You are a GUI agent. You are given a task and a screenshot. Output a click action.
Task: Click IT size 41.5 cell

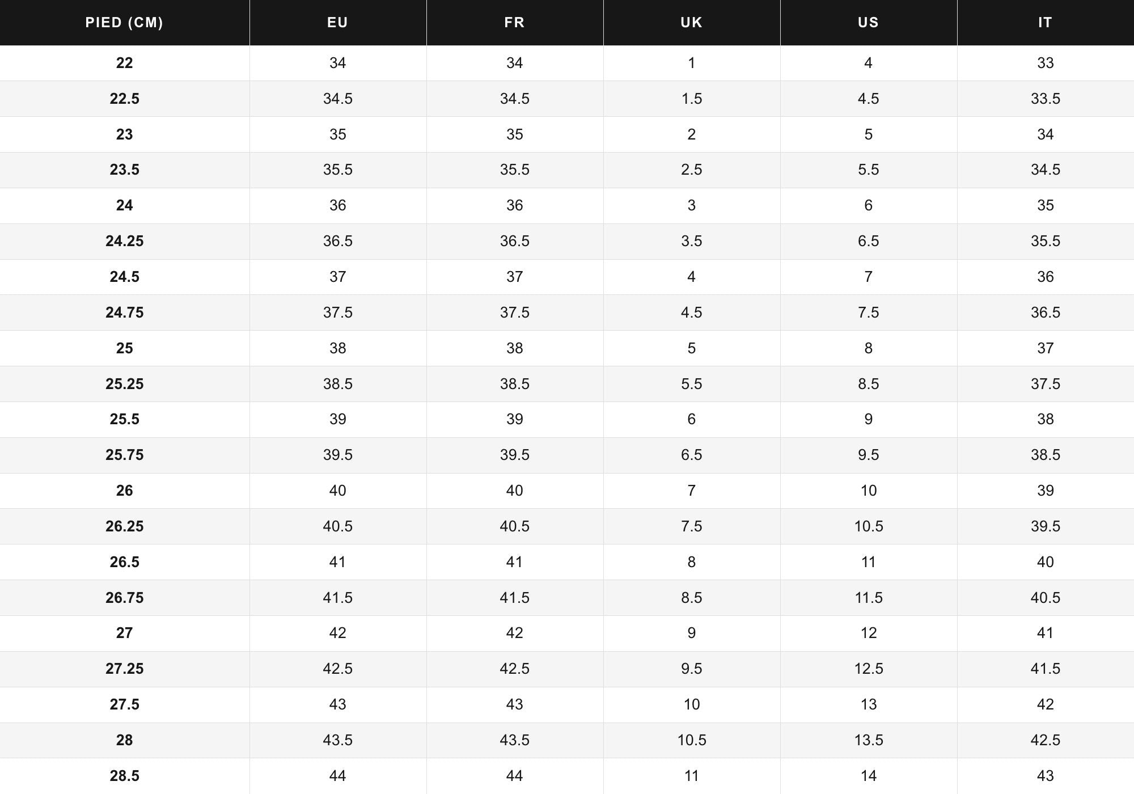click(x=1046, y=669)
